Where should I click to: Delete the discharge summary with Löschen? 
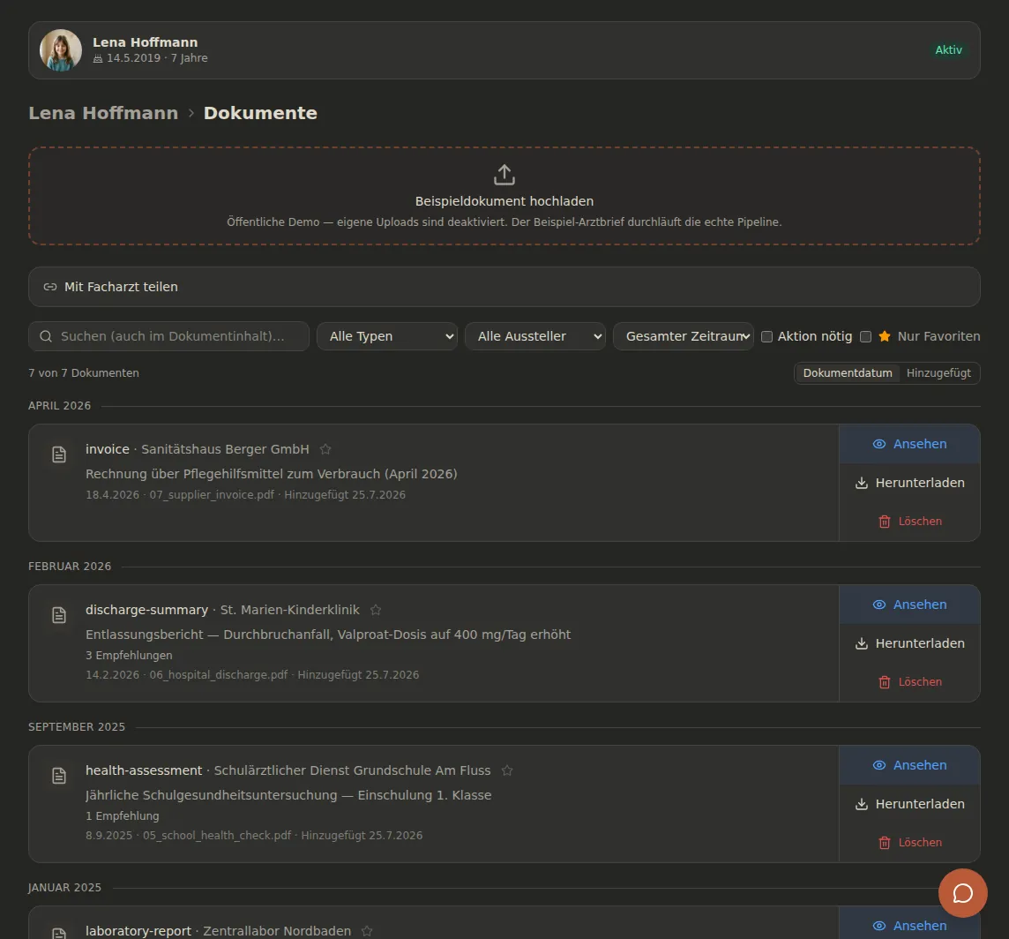(x=909, y=681)
